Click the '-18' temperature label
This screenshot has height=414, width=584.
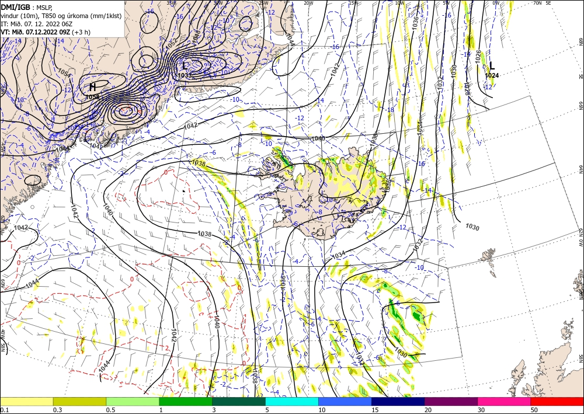click(390, 110)
